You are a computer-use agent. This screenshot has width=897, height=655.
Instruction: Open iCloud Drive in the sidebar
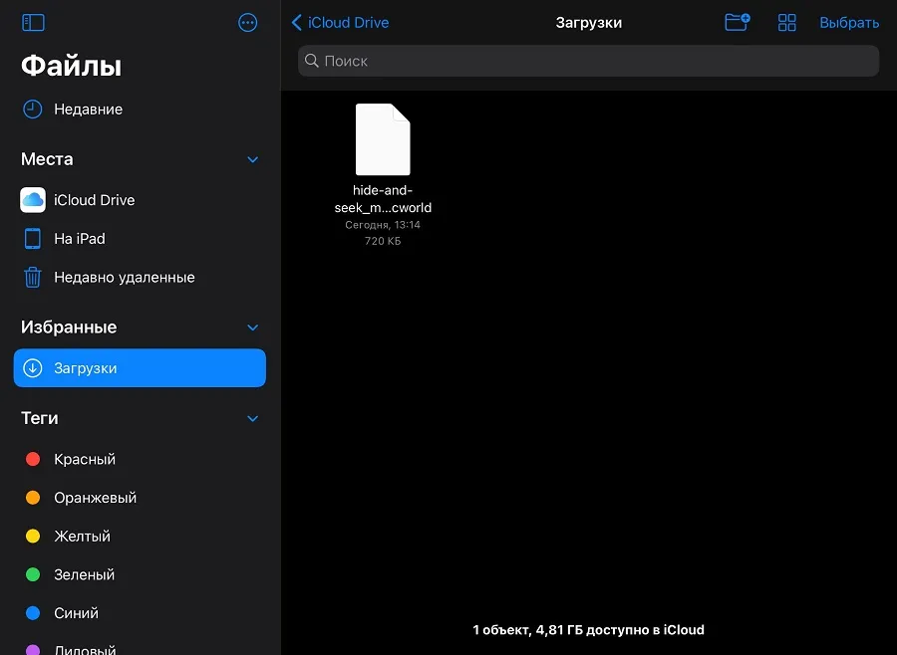pos(95,200)
